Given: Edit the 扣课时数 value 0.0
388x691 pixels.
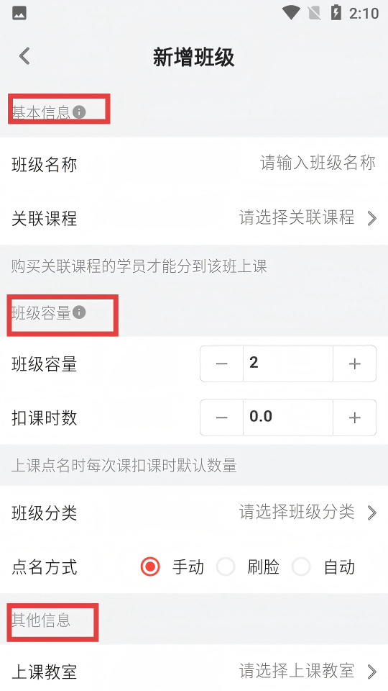Looking at the screenshot, I should 287,417.
